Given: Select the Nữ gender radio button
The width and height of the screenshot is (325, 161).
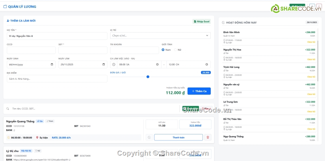Looking at the screenshot, I should click(x=175, y=50).
